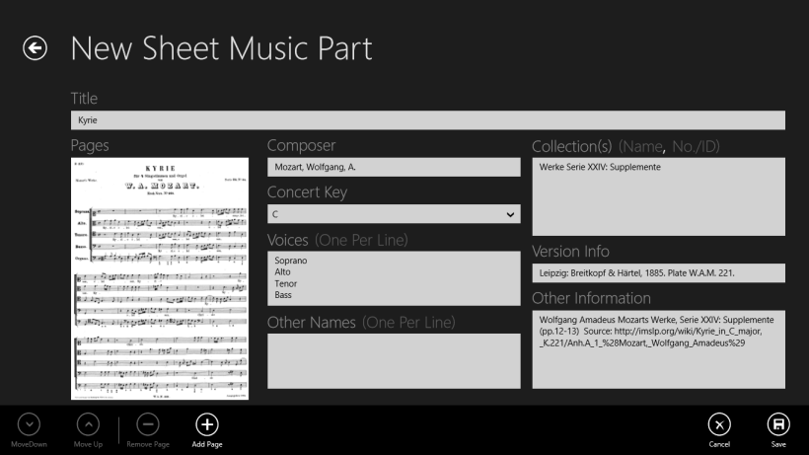The image size is (809, 455).
Task: Click the Remove Page icon
Action: [148, 424]
